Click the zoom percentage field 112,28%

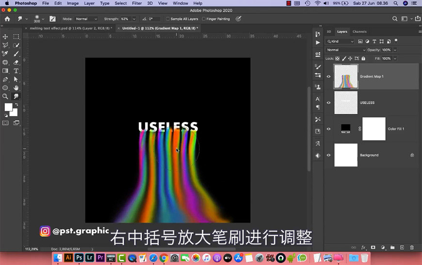click(32, 249)
